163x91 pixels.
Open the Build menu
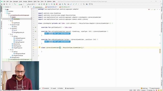click(35, 2)
